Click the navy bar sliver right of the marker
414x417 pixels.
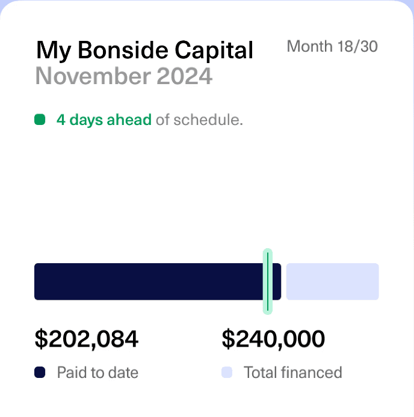(277, 281)
